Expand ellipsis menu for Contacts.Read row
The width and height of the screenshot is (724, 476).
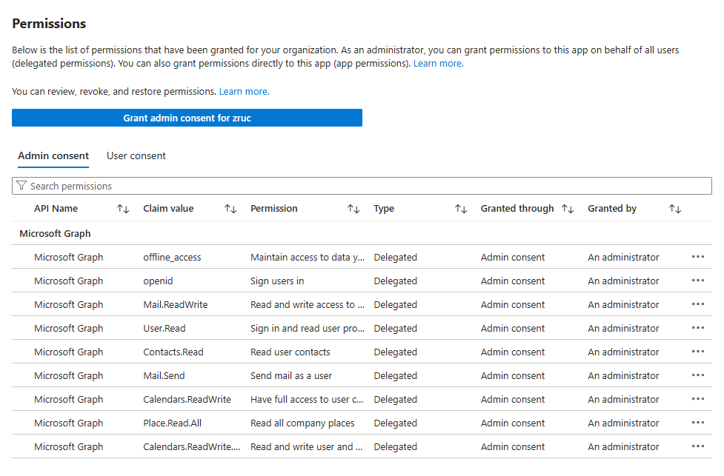tap(697, 352)
